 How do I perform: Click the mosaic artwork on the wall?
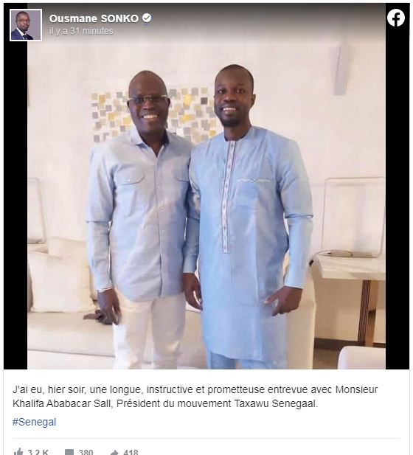[154, 114]
